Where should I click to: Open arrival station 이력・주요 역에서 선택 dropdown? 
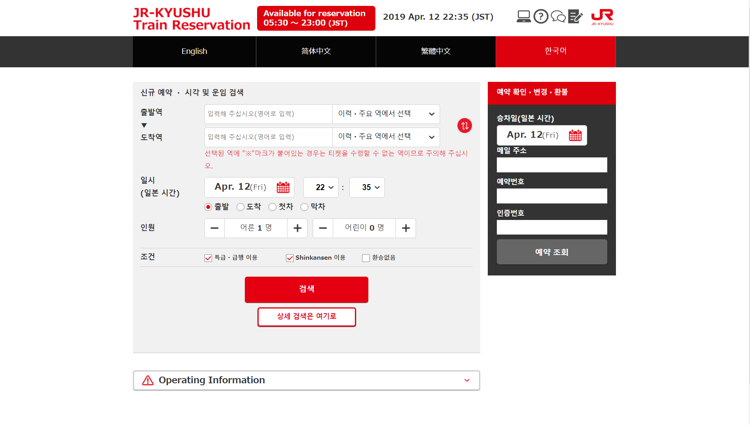coord(386,137)
